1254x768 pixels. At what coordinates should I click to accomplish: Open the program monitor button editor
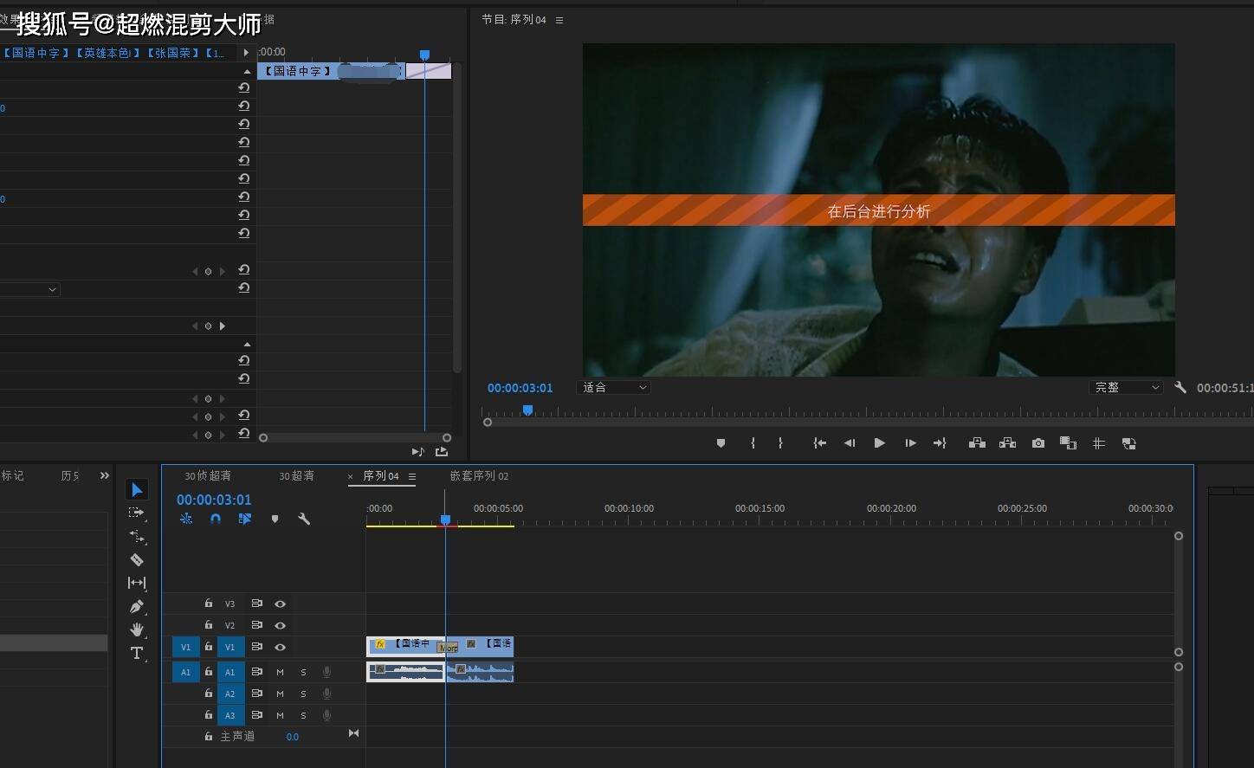click(1128, 443)
